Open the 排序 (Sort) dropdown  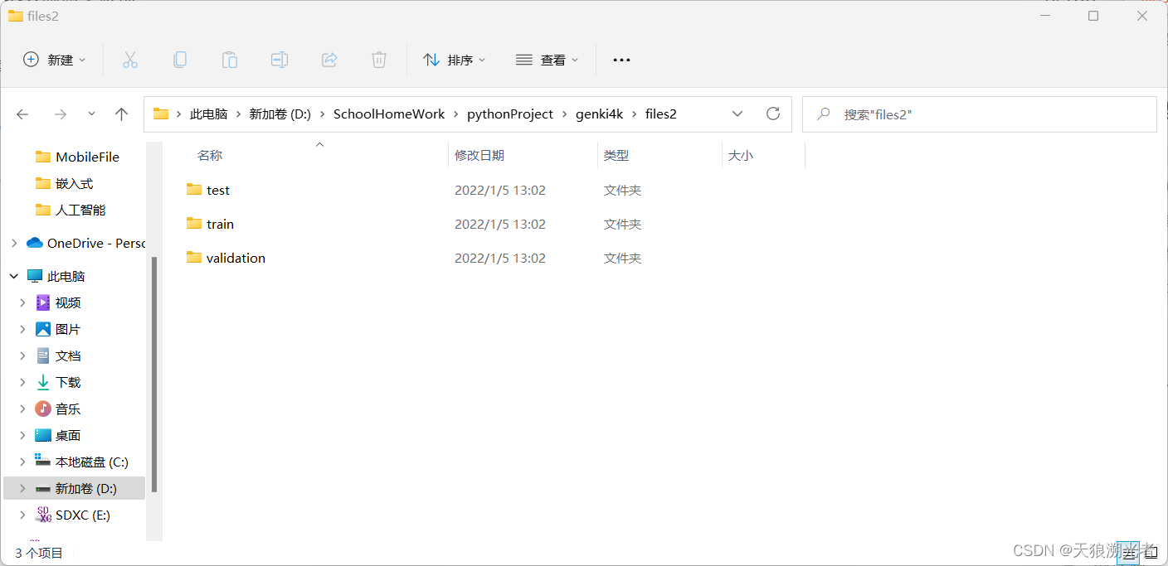(x=454, y=60)
